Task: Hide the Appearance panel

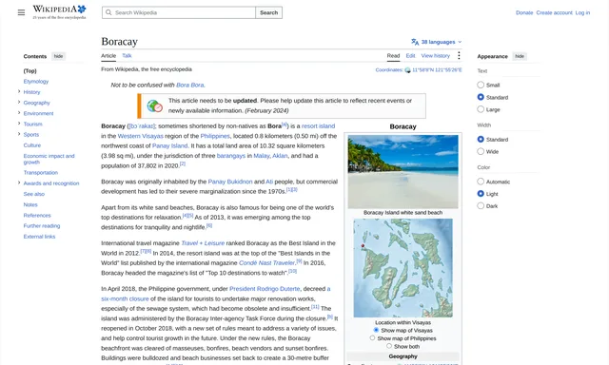Action: [520, 56]
